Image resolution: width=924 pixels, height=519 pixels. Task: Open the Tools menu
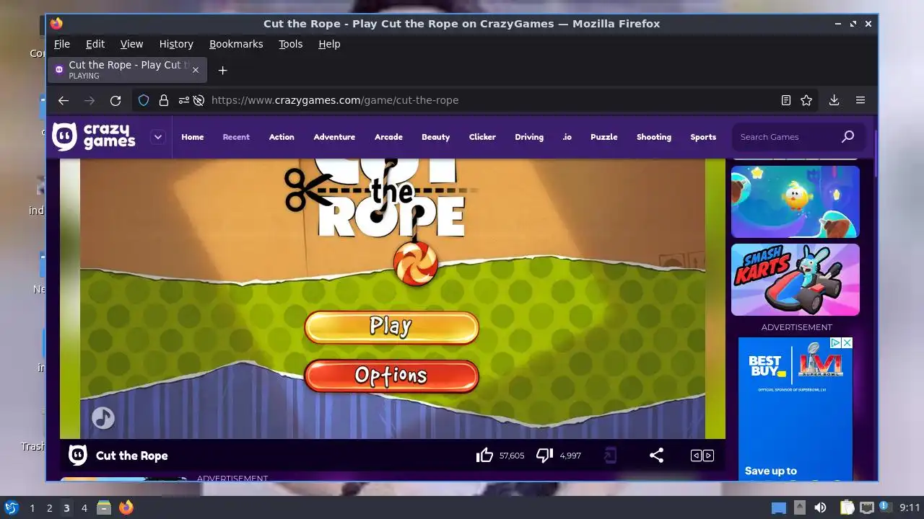(291, 44)
